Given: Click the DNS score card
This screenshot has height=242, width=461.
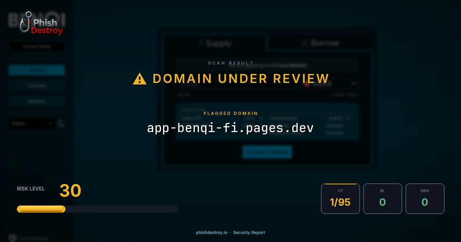Looking at the screenshot, I should (x=425, y=199).
